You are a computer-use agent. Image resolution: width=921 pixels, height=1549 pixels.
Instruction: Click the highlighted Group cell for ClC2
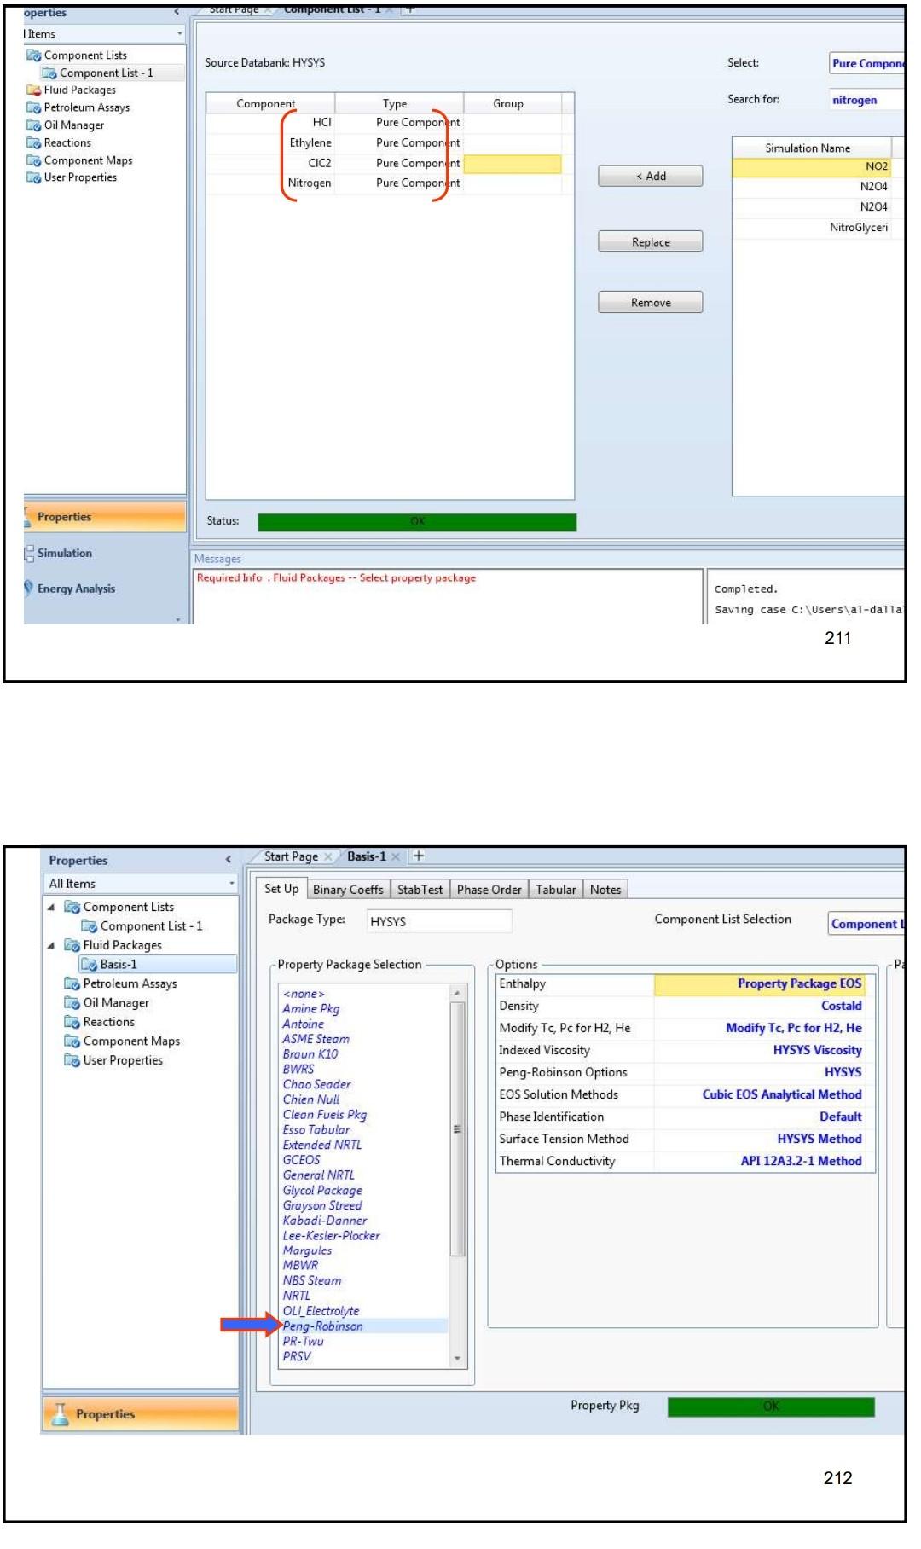pos(513,164)
